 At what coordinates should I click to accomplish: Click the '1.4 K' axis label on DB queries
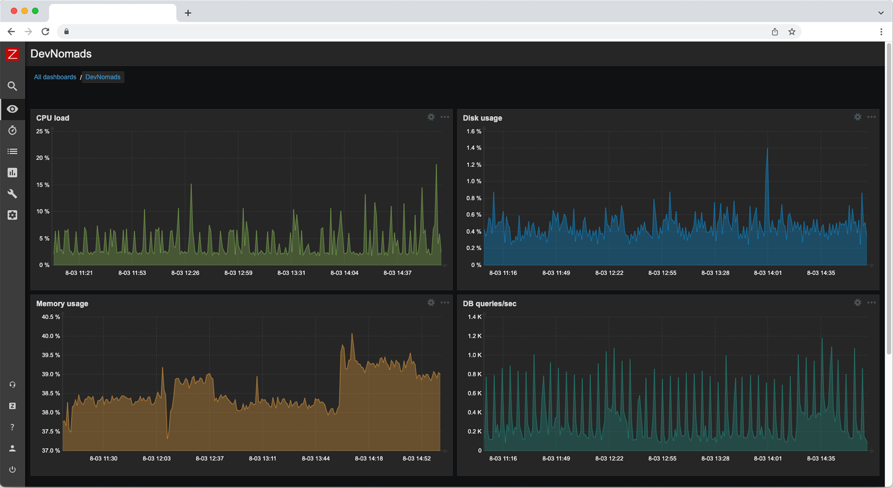(474, 317)
